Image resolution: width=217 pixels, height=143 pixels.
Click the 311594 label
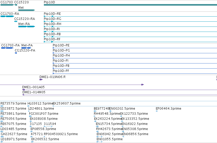(50, 124)
